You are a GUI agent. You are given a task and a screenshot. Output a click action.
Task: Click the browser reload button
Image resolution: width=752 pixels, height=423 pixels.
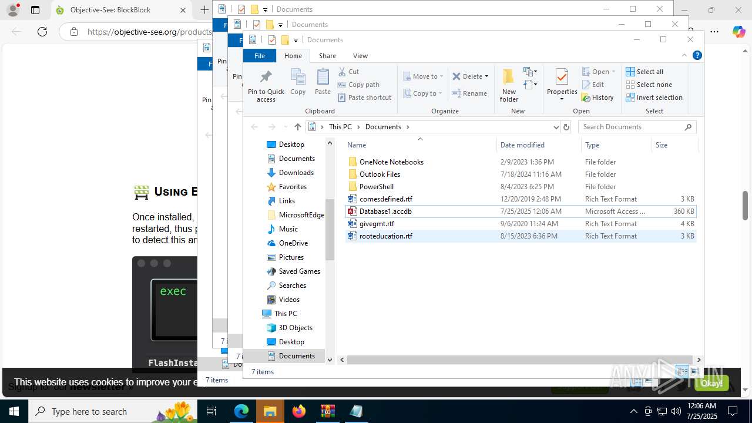tap(42, 32)
